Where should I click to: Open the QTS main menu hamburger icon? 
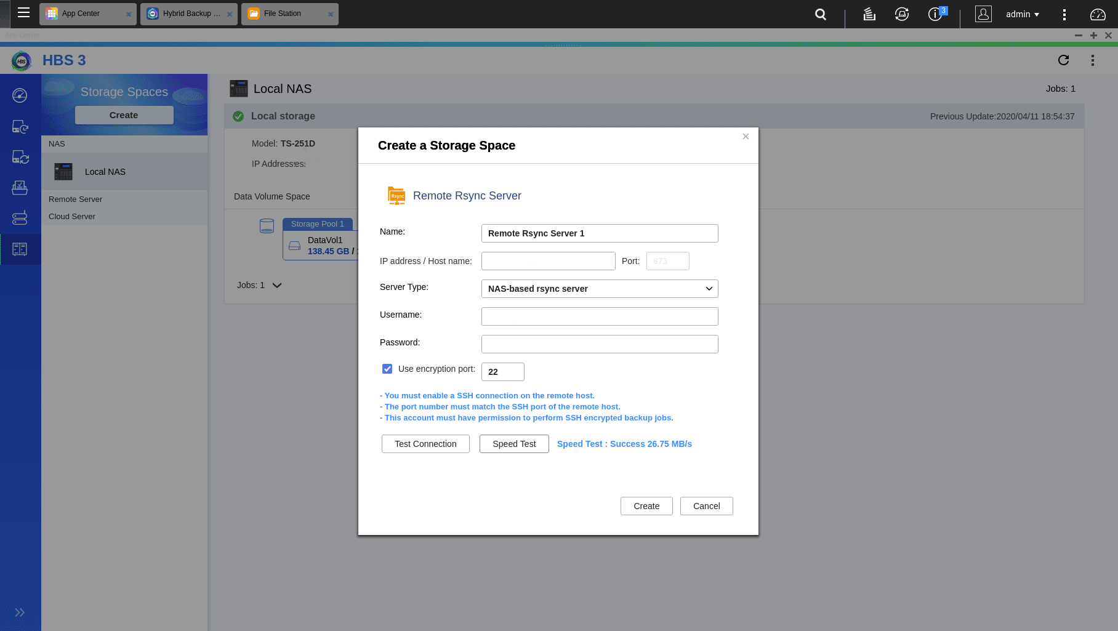click(23, 12)
